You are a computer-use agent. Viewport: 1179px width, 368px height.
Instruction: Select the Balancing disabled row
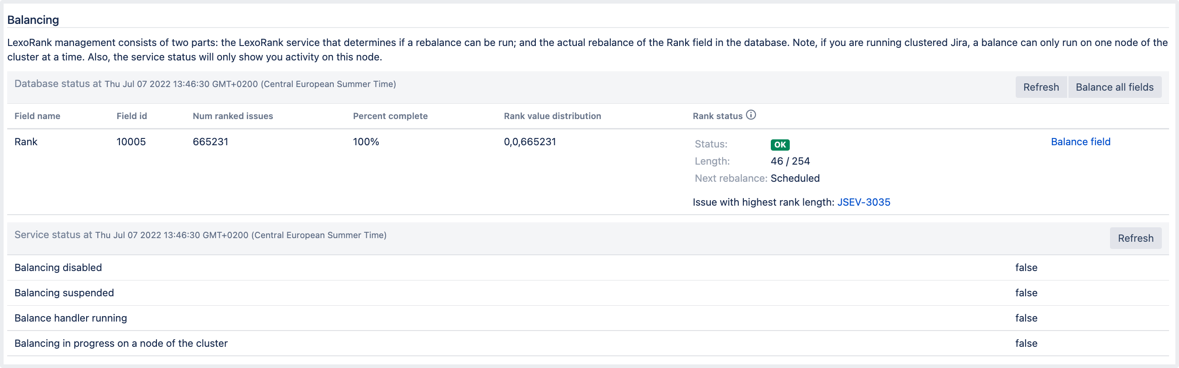click(x=58, y=267)
